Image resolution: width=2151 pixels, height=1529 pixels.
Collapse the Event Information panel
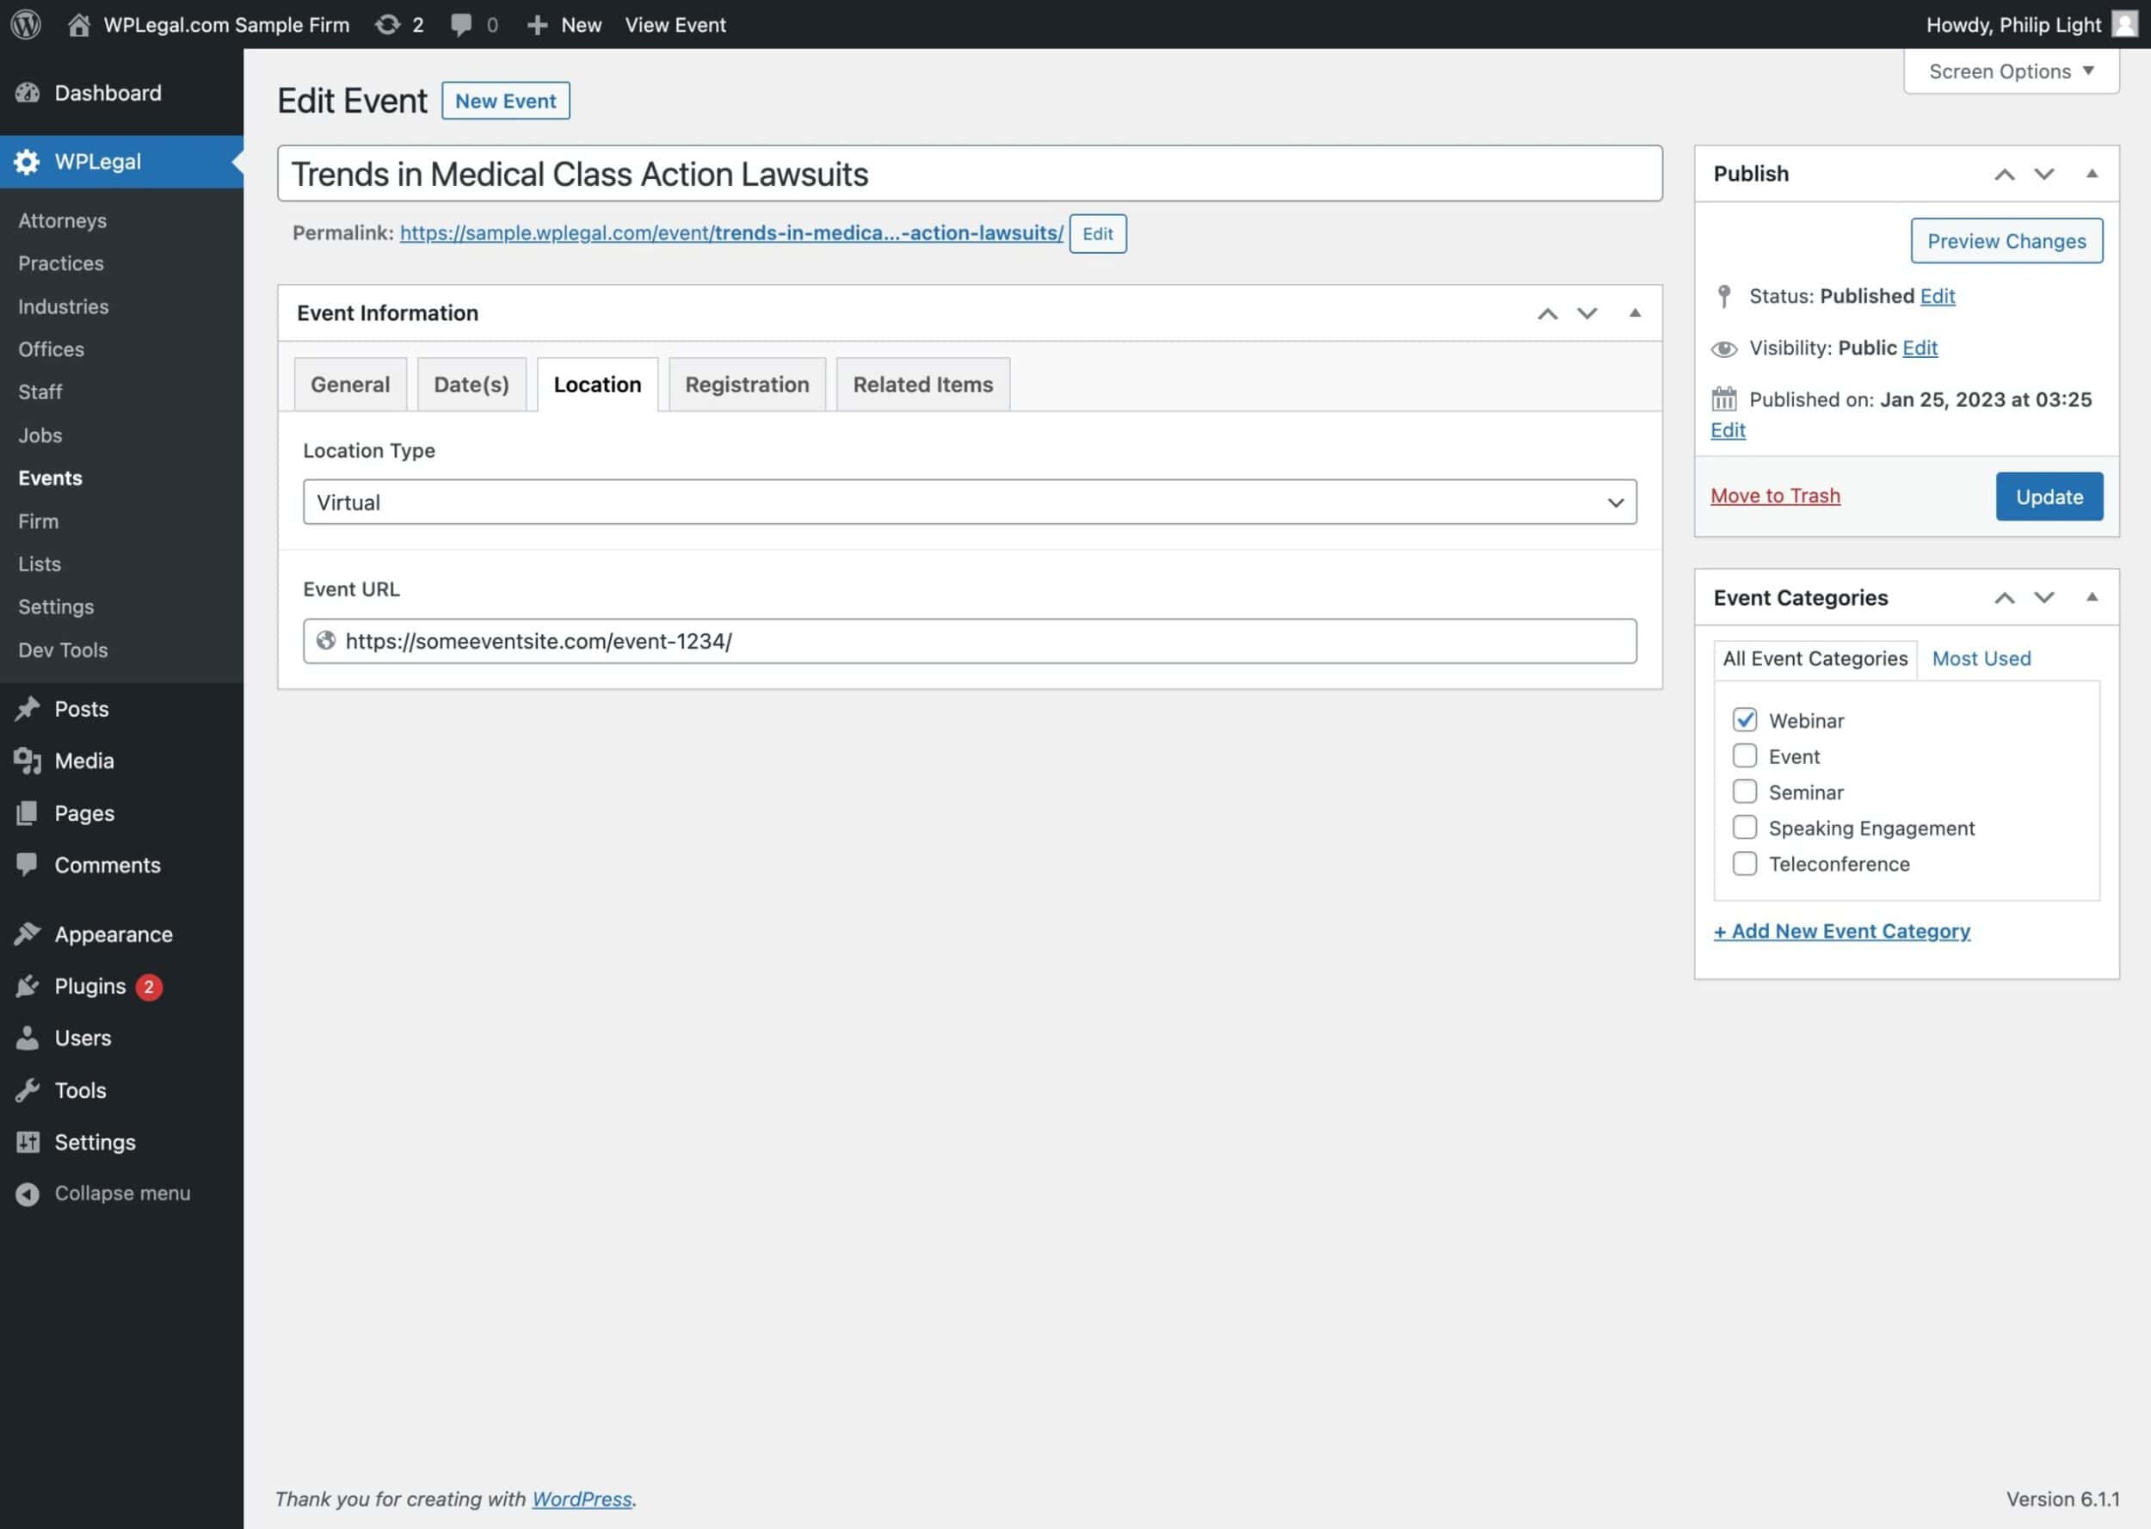pyautogui.click(x=1635, y=312)
